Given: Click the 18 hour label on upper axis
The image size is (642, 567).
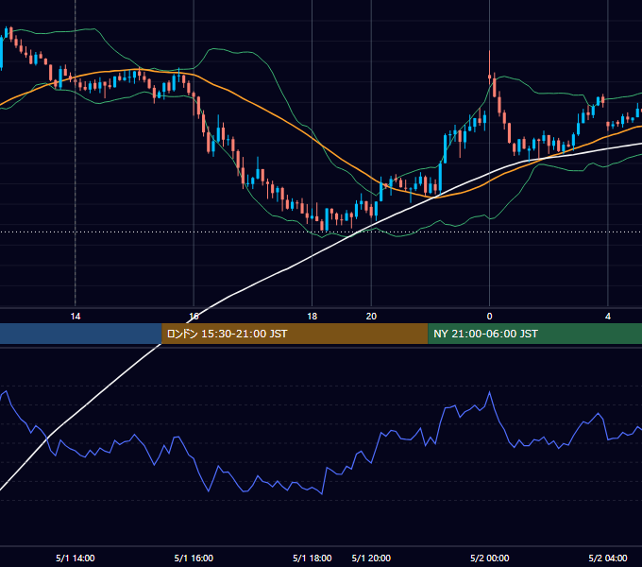Looking at the screenshot, I should tap(312, 317).
